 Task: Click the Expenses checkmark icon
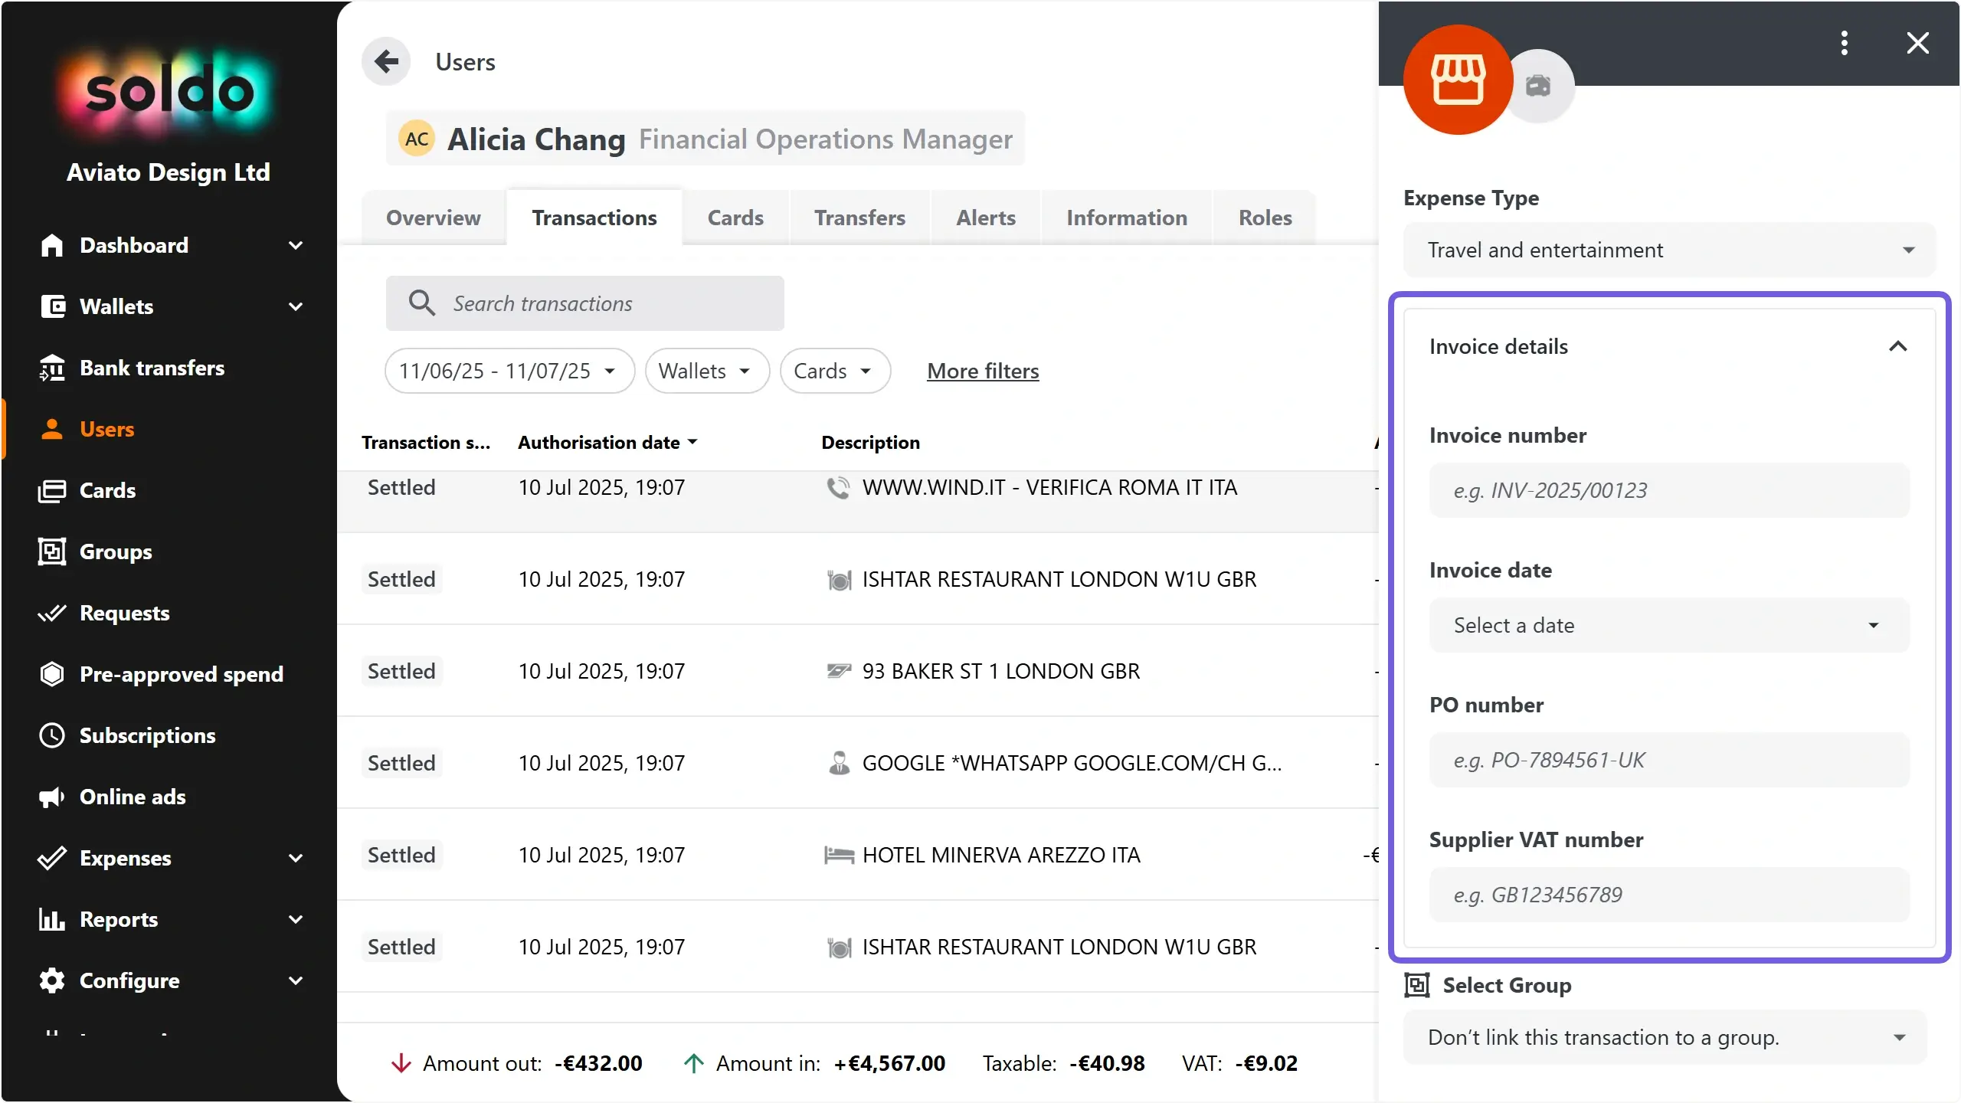[52, 858]
